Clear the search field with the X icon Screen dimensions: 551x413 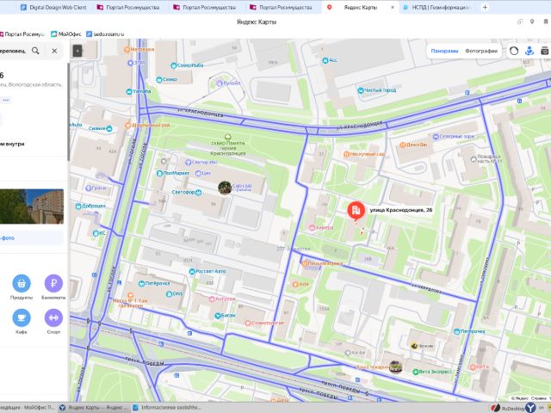click(x=54, y=51)
